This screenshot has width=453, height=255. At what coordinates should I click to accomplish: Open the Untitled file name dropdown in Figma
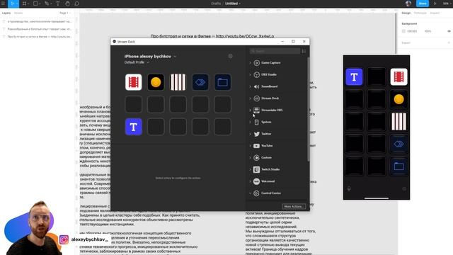point(233,4)
